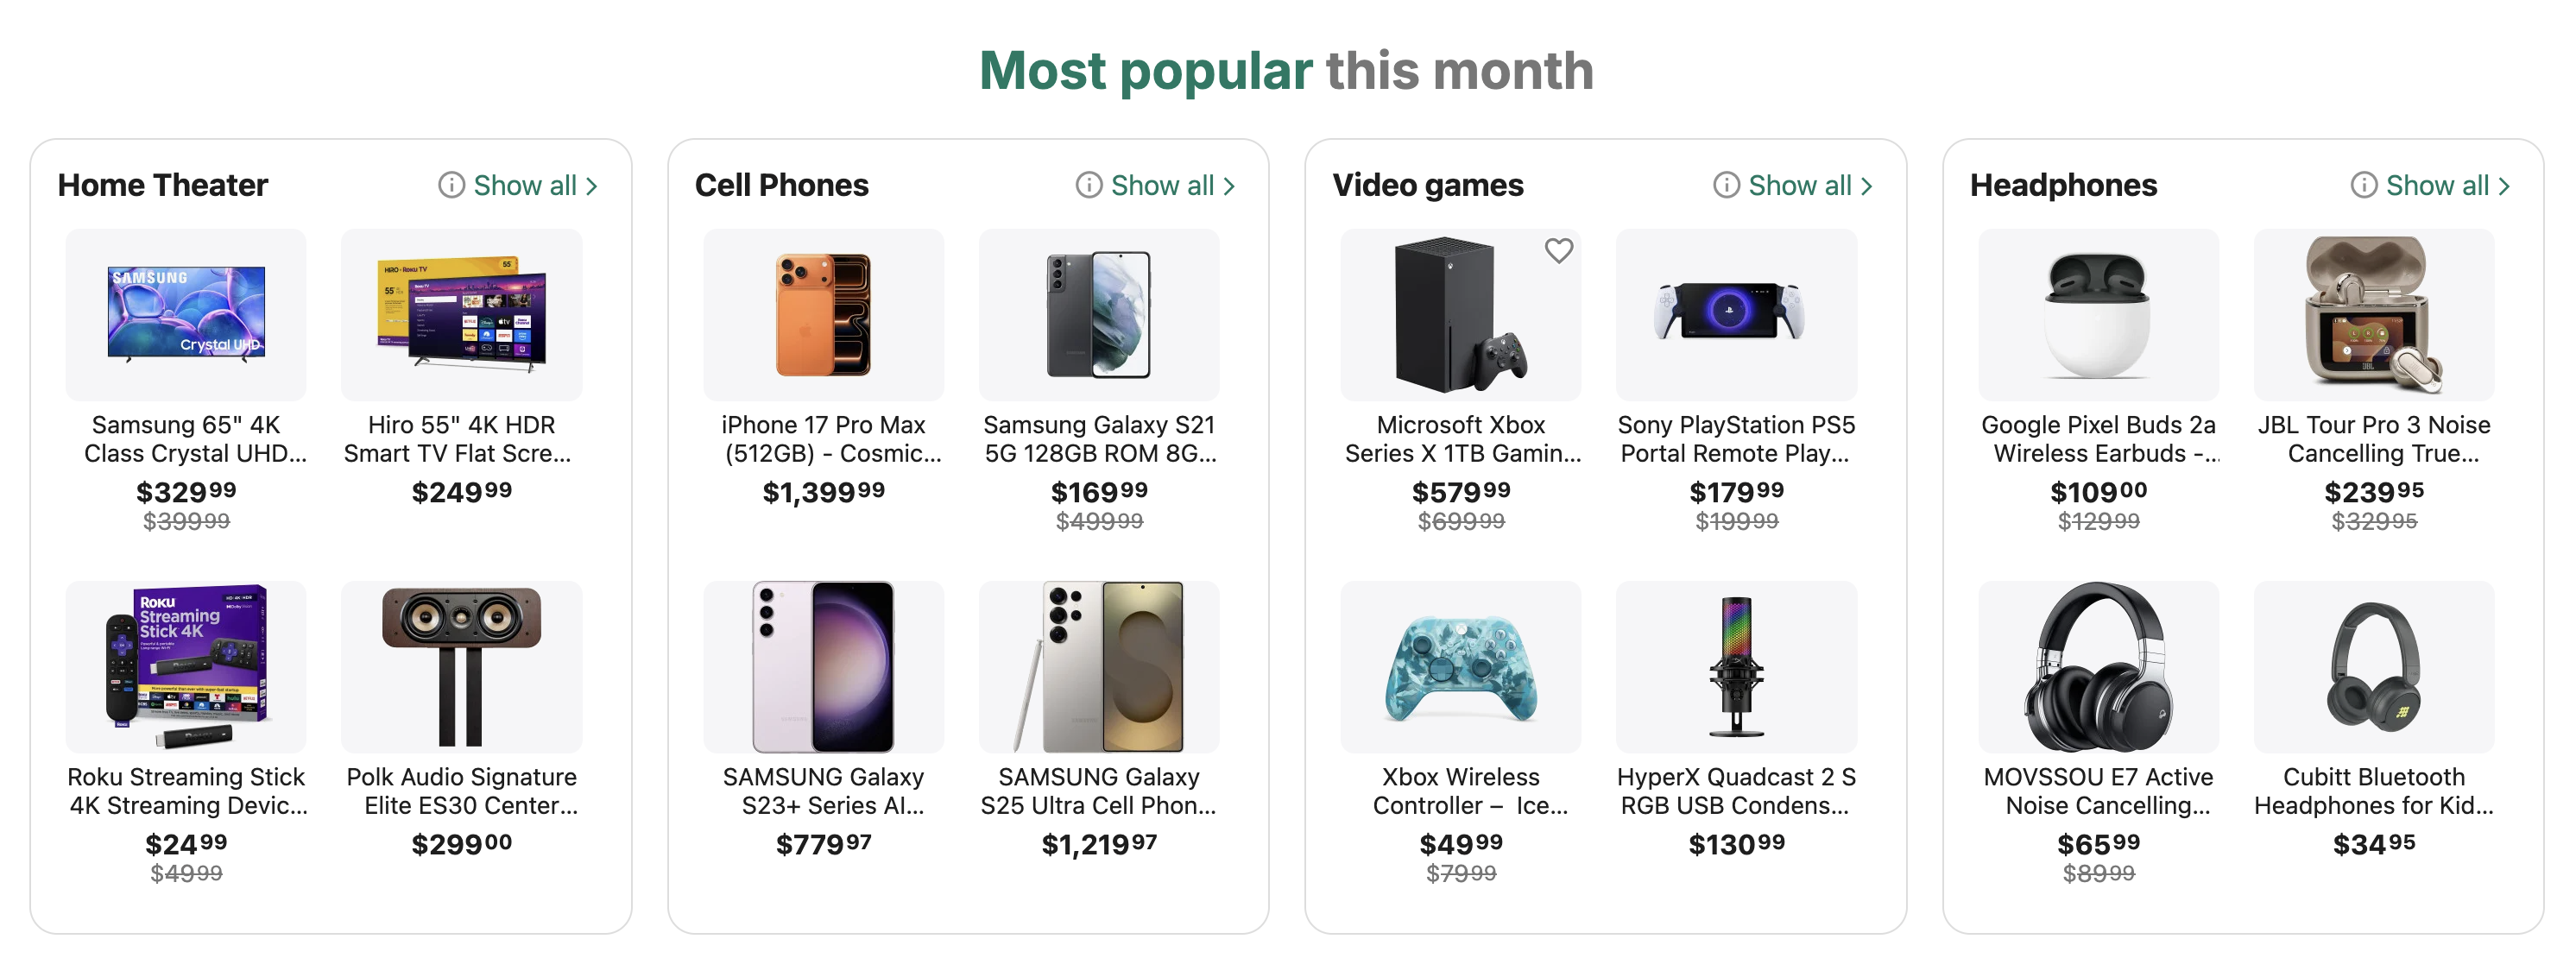Click the PlayStation Portal product title

(1736, 439)
